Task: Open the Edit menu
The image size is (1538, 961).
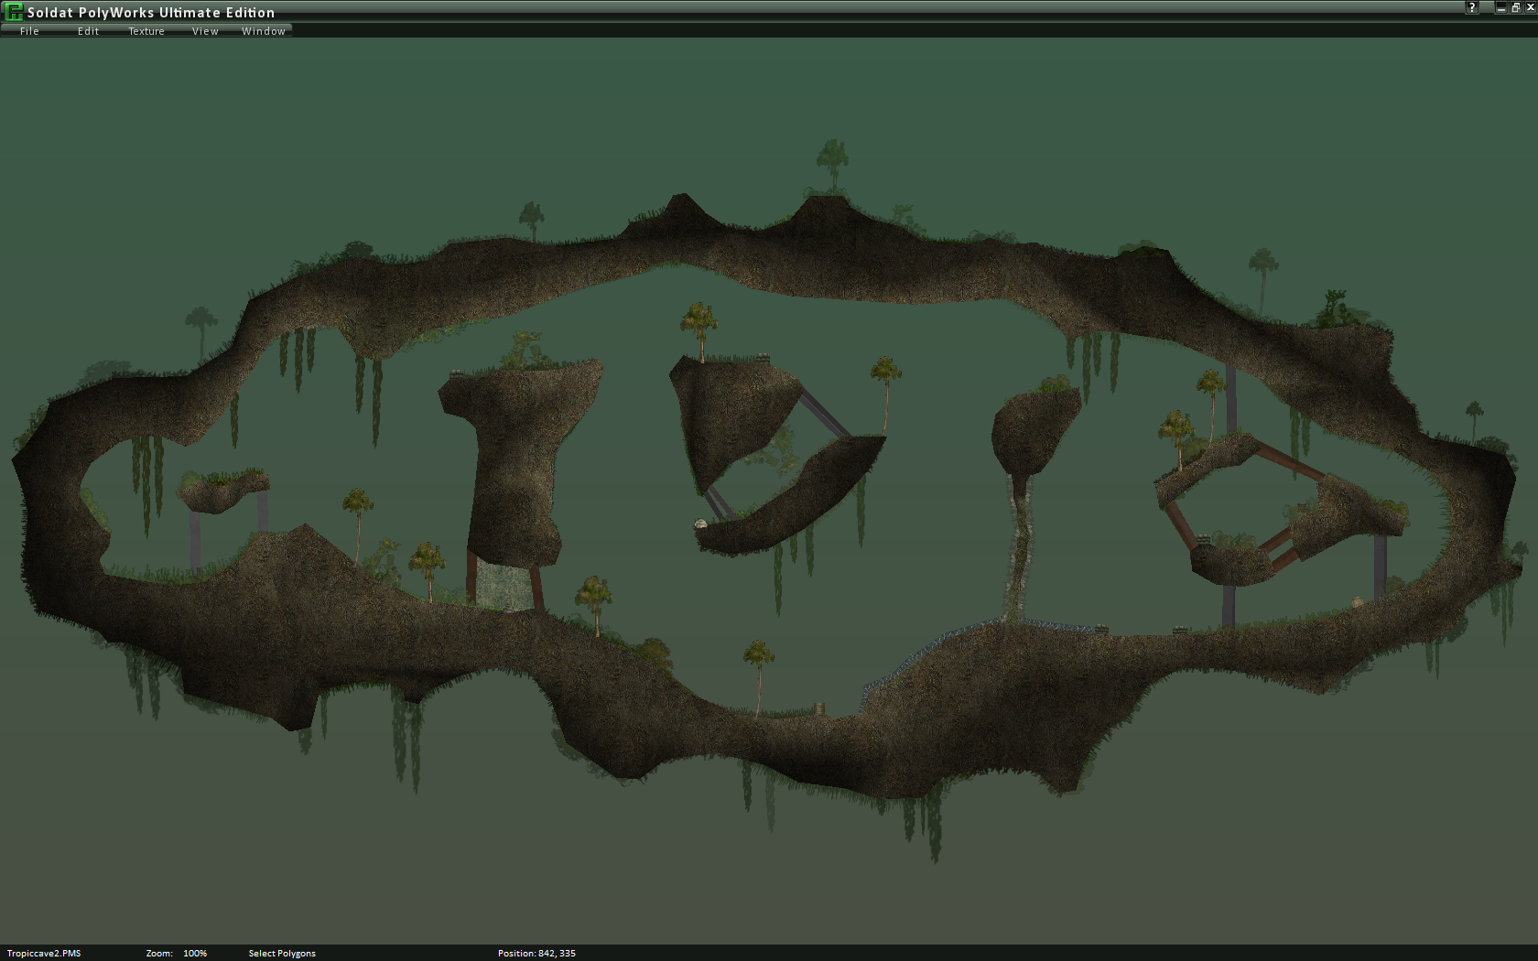Action: point(88,31)
